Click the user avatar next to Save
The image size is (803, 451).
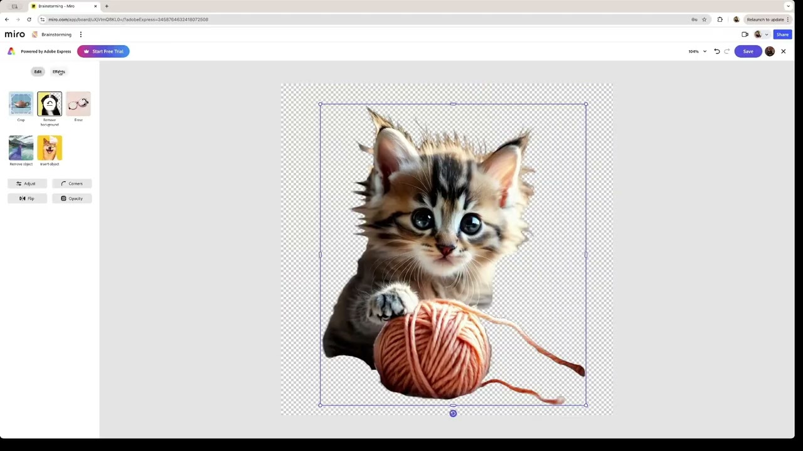tap(770, 51)
